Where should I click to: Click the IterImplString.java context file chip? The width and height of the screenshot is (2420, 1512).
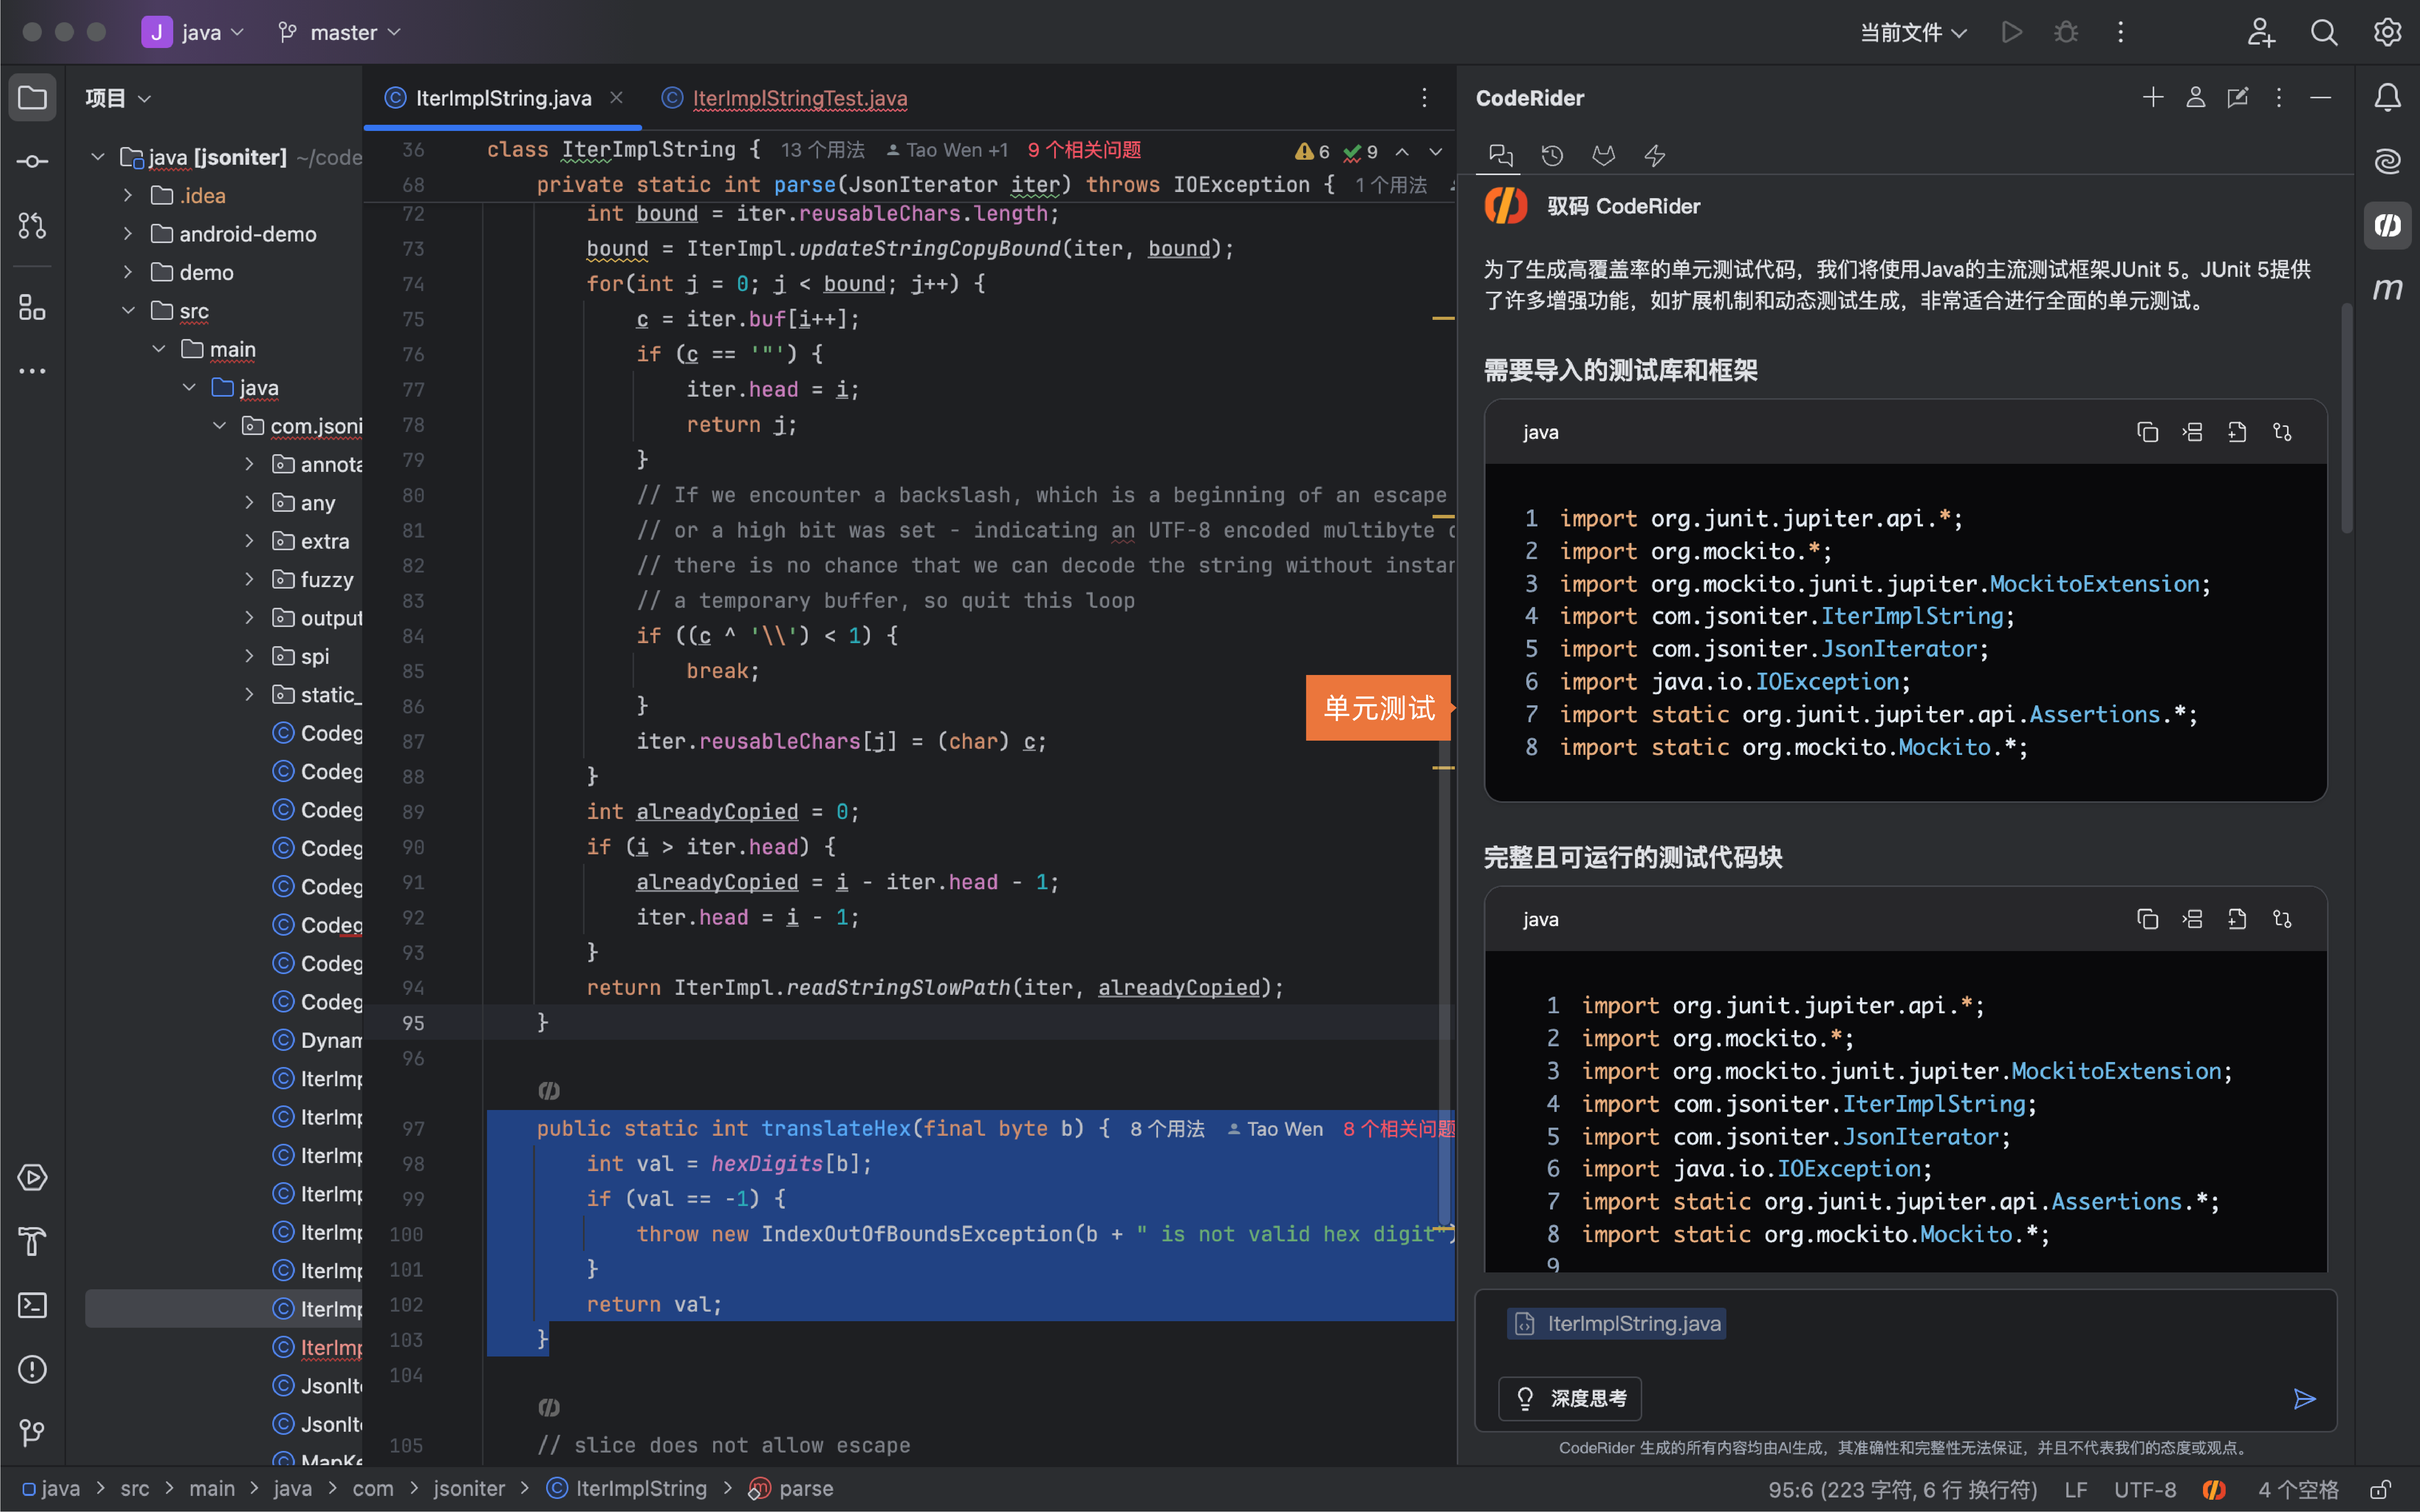point(1617,1324)
